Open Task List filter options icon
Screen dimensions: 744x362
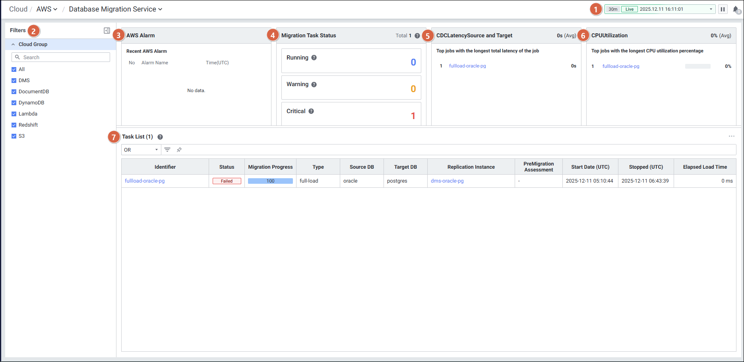pos(167,150)
